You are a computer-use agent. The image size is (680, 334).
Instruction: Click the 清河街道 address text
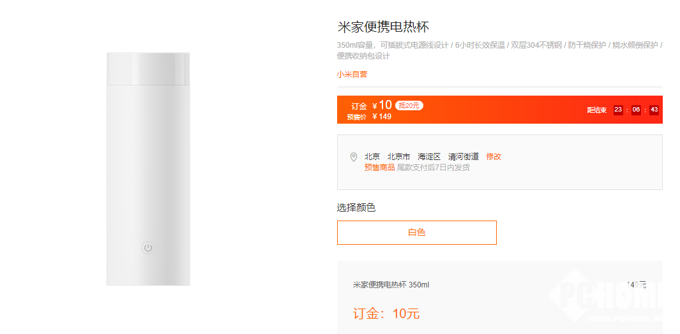[464, 157]
